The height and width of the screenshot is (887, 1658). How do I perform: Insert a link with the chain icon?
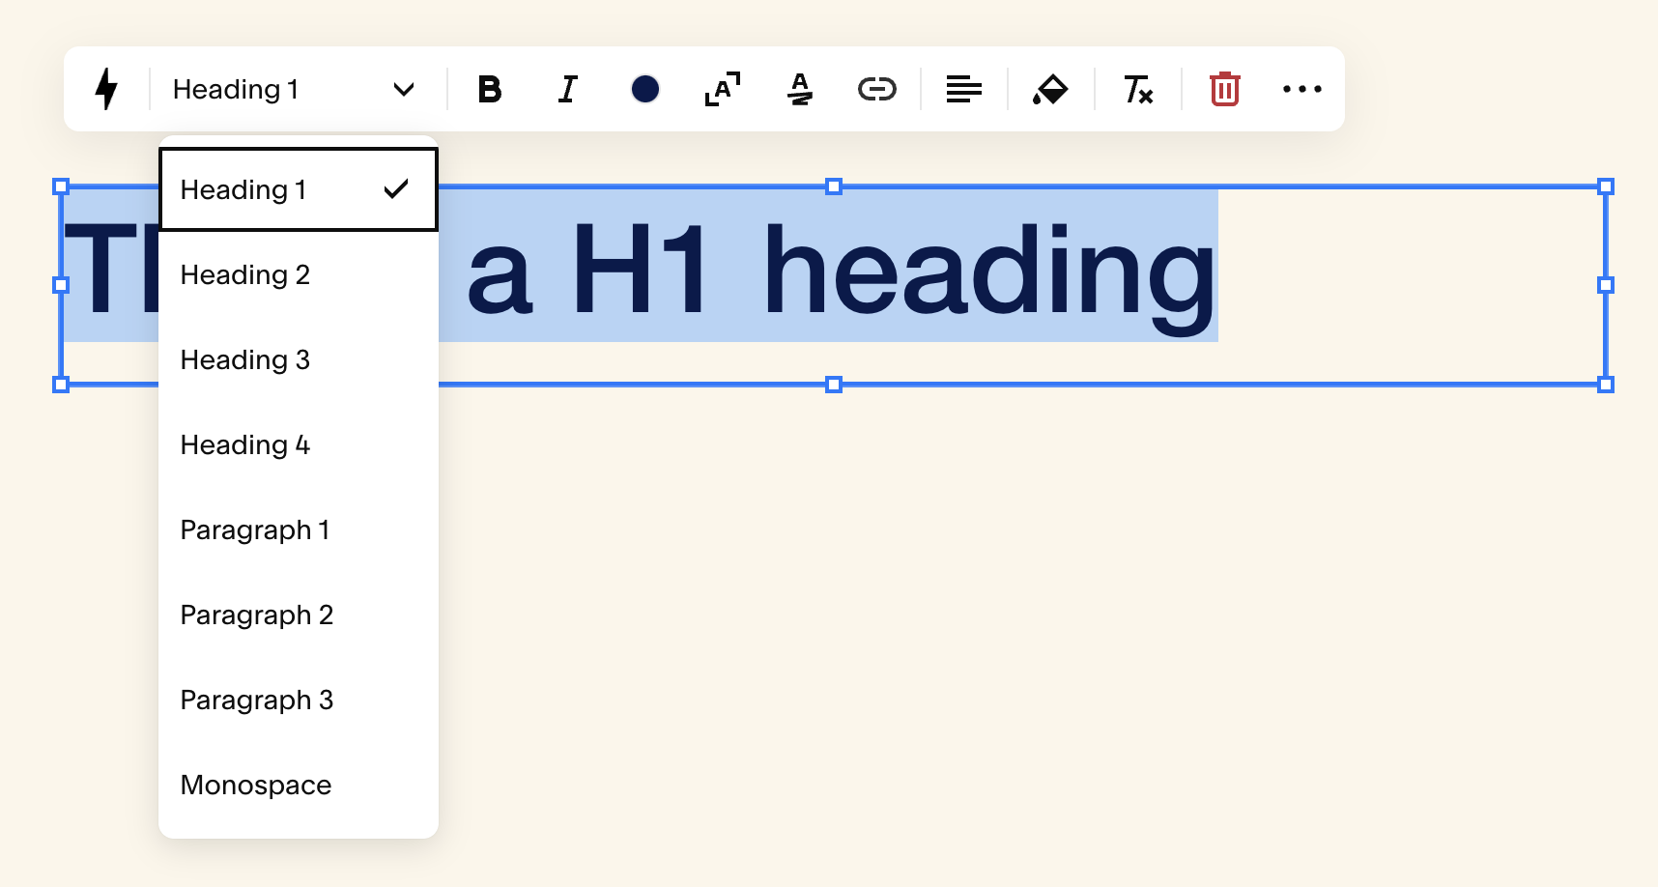click(877, 89)
